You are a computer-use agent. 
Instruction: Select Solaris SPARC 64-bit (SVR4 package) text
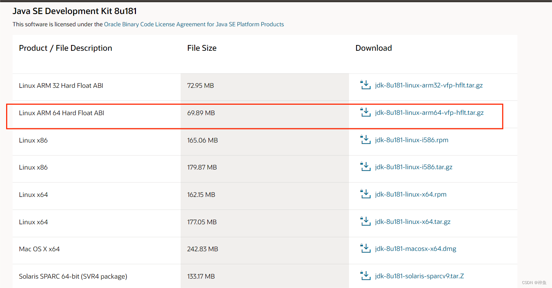click(73, 276)
